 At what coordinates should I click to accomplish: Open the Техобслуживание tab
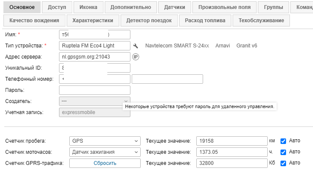tap(262, 21)
